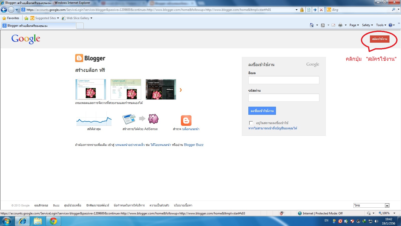Screen dimensions: 401x226
Task: Click the Read Mail envelope icon
Action: 333,25
